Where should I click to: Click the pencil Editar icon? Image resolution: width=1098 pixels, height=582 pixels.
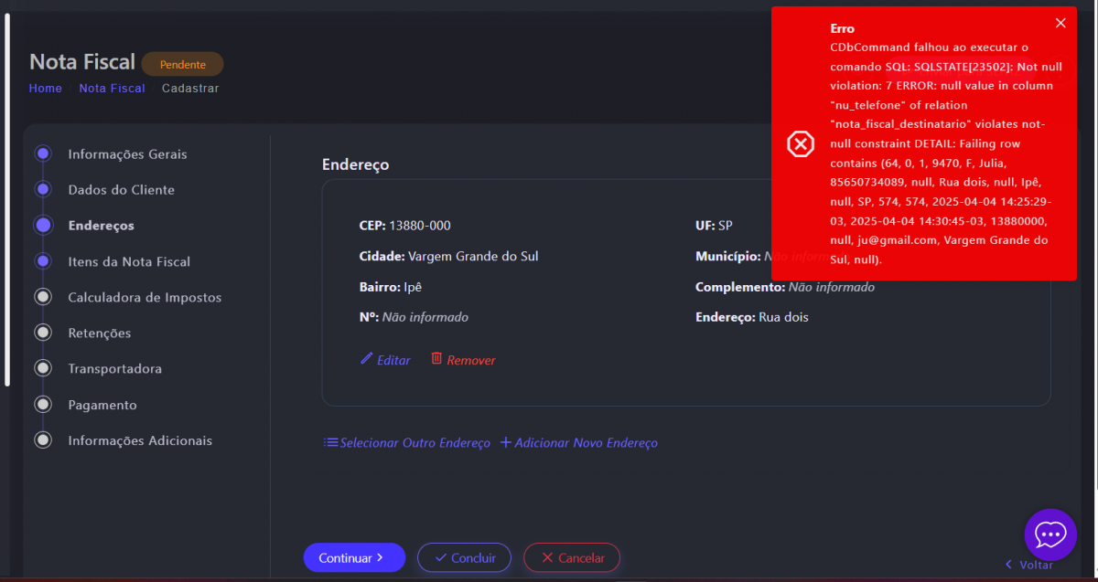tap(367, 359)
